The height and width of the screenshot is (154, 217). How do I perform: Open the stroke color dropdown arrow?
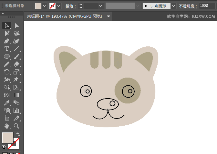(x=59, y=6)
